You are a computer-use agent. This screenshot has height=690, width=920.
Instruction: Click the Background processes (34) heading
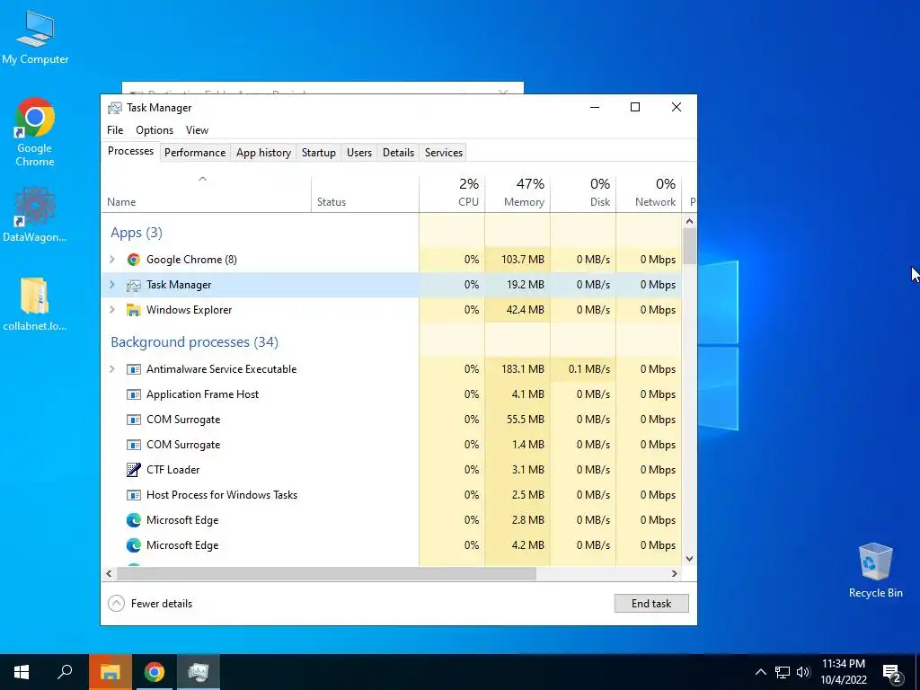(x=194, y=342)
